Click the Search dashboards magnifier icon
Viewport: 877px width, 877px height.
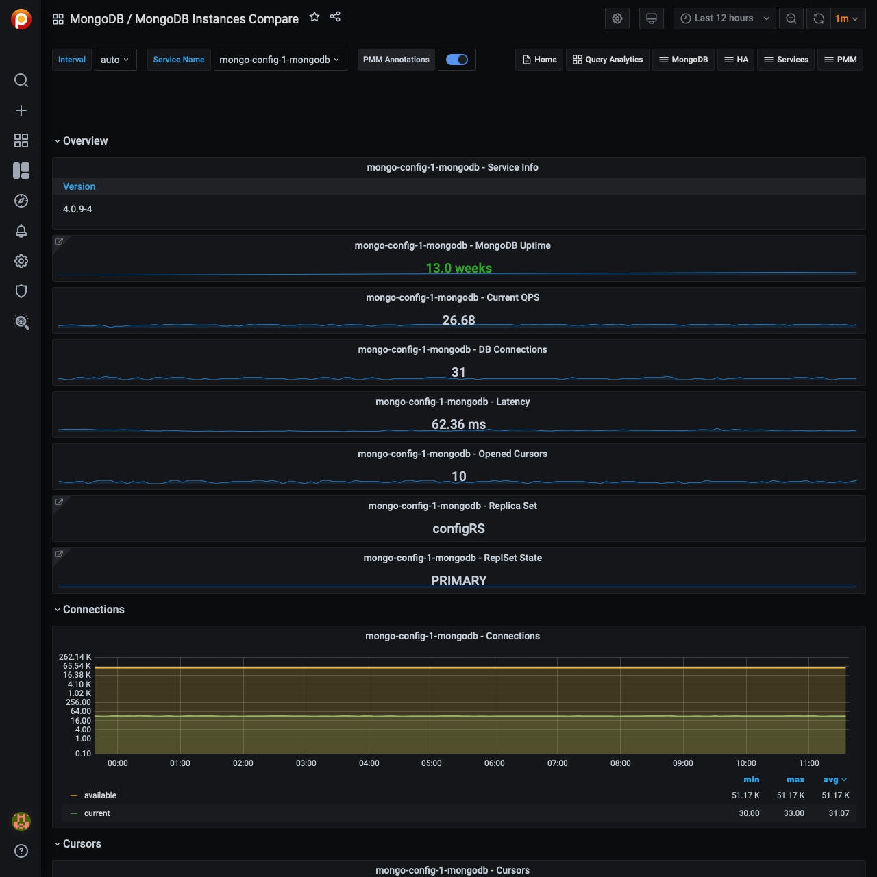tap(21, 80)
